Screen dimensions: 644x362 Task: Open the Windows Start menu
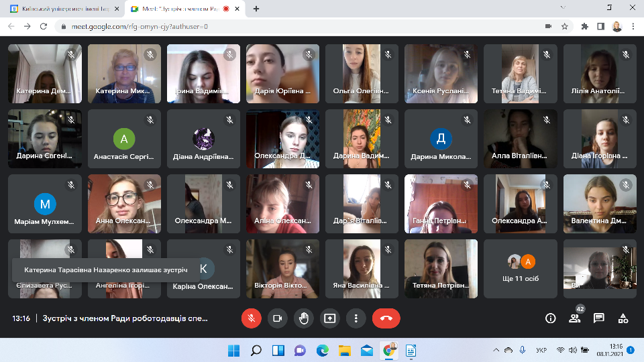coord(233,351)
